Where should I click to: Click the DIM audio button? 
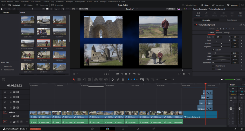pyautogui.click(x=239, y=80)
